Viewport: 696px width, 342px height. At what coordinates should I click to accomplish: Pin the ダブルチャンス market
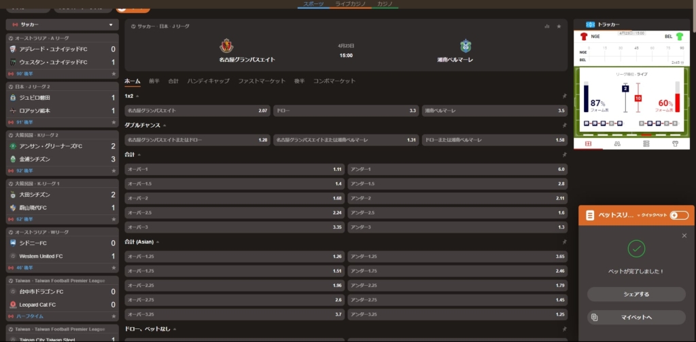pyautogui.click(x=564, y=126)
